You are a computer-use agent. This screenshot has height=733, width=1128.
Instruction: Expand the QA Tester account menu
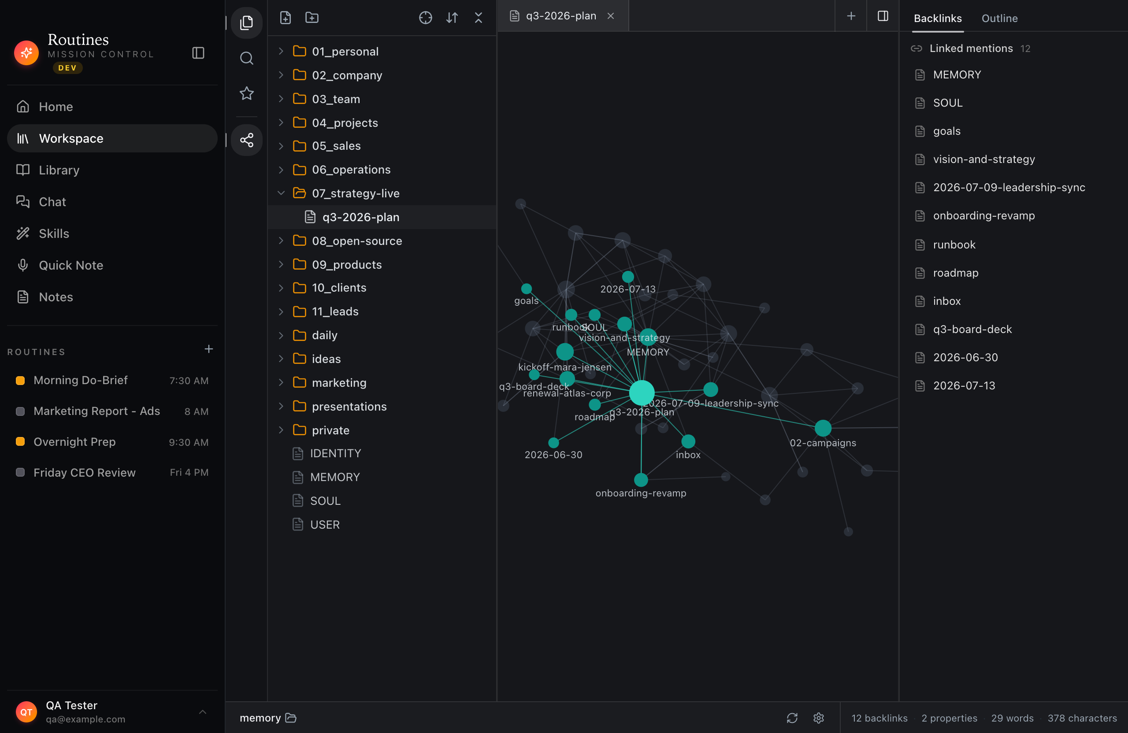tap(202, 712)
